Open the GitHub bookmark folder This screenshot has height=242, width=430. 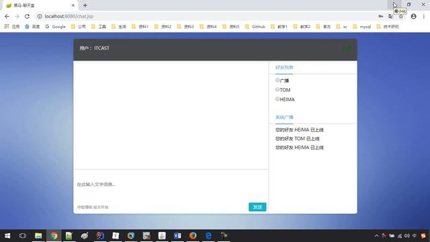click(x=255, y=27)
